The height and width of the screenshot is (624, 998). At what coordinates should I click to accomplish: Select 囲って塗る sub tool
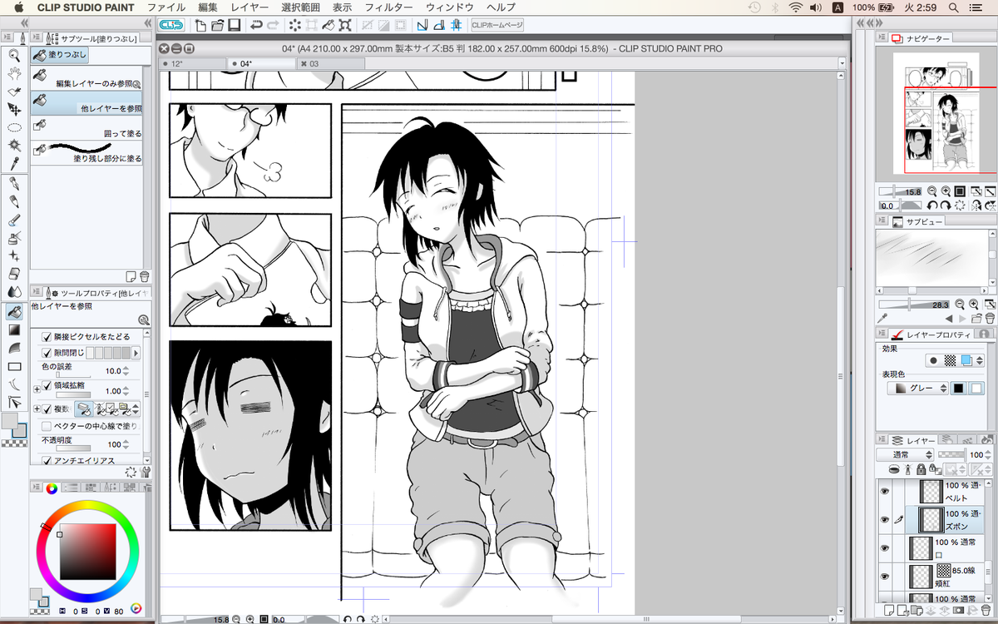86,127
